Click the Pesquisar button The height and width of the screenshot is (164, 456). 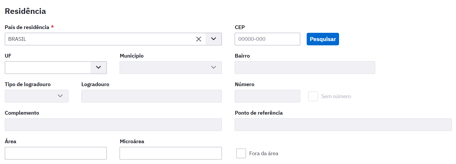(x=323, y=39)
